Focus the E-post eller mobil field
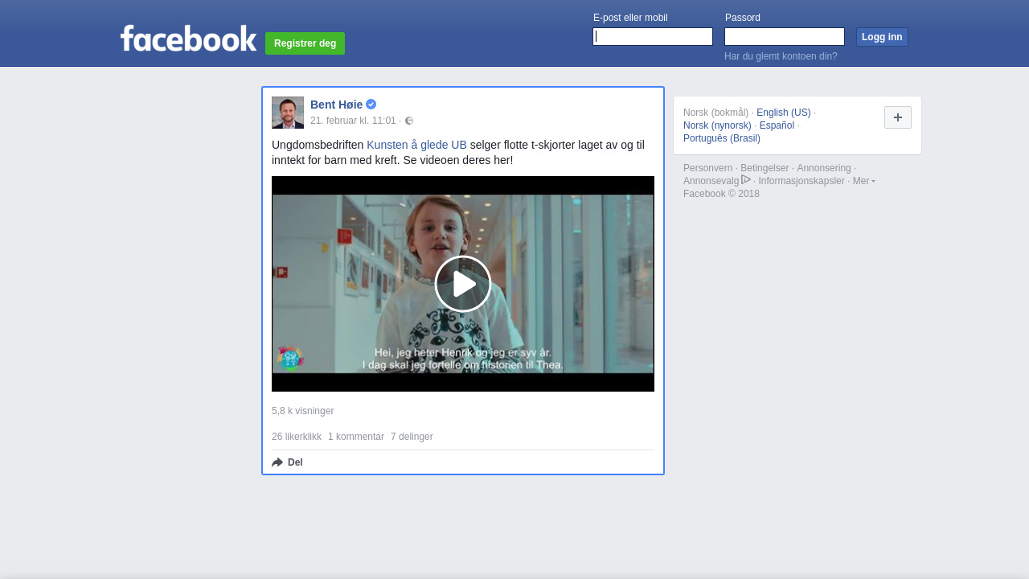 pos(653,37)
